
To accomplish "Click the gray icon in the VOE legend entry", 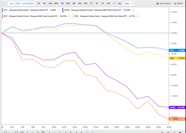I will tap(138, 16).
